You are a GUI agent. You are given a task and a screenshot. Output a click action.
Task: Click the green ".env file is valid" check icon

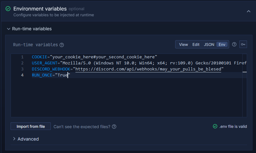(x=215, y=126)
